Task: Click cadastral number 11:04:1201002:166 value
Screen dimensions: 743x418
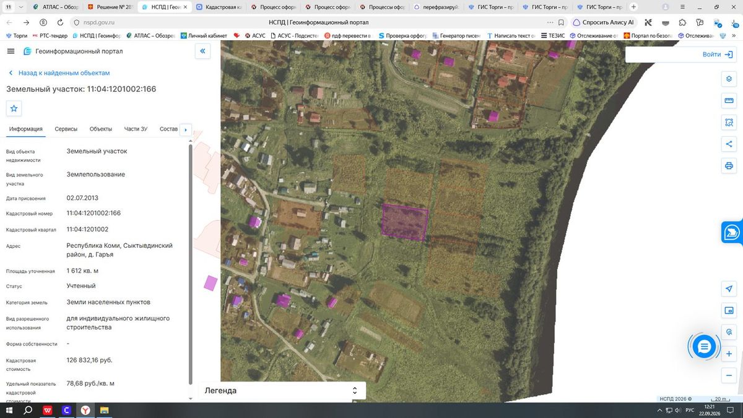Action: (93, 214)
